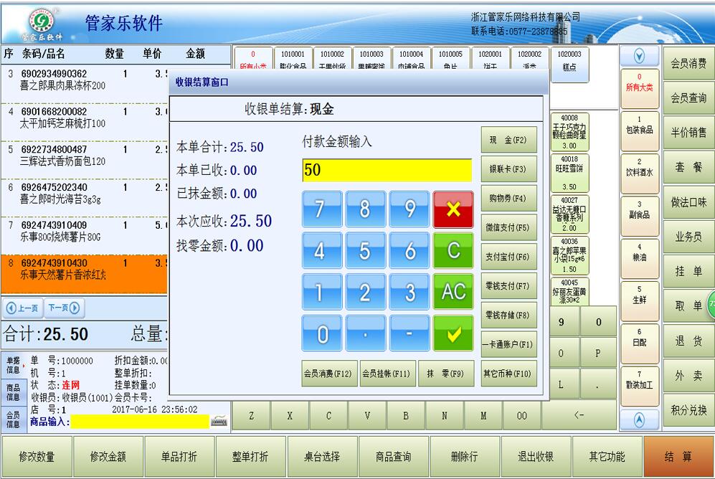Click the 半价销售 function button
Image resolution: width=715 pixels, height=479 pixels.
pyautogui.click(x=688, y=132)
